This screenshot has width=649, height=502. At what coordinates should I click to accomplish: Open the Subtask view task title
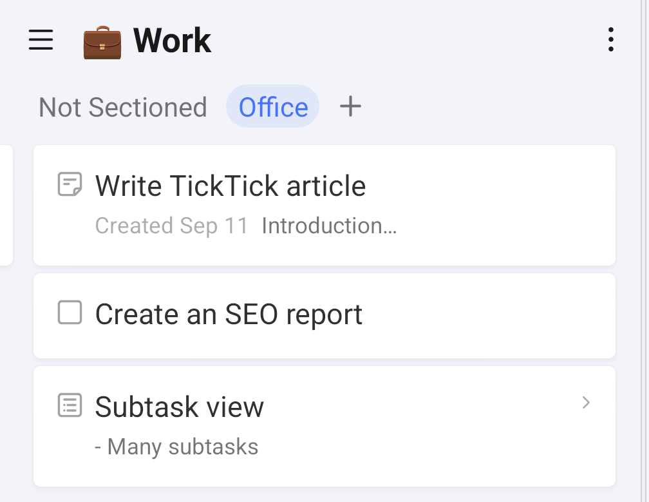[x=179, y=407]
